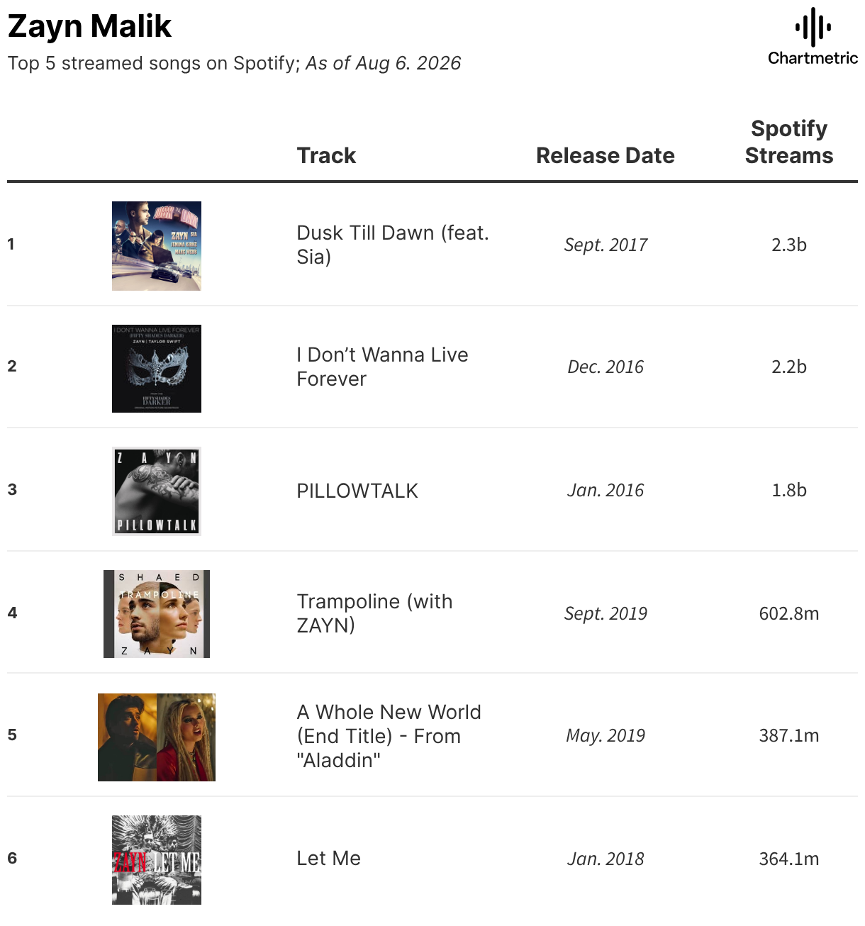
Task: Click the Let Me track title
Action: [x=328, y=859]
